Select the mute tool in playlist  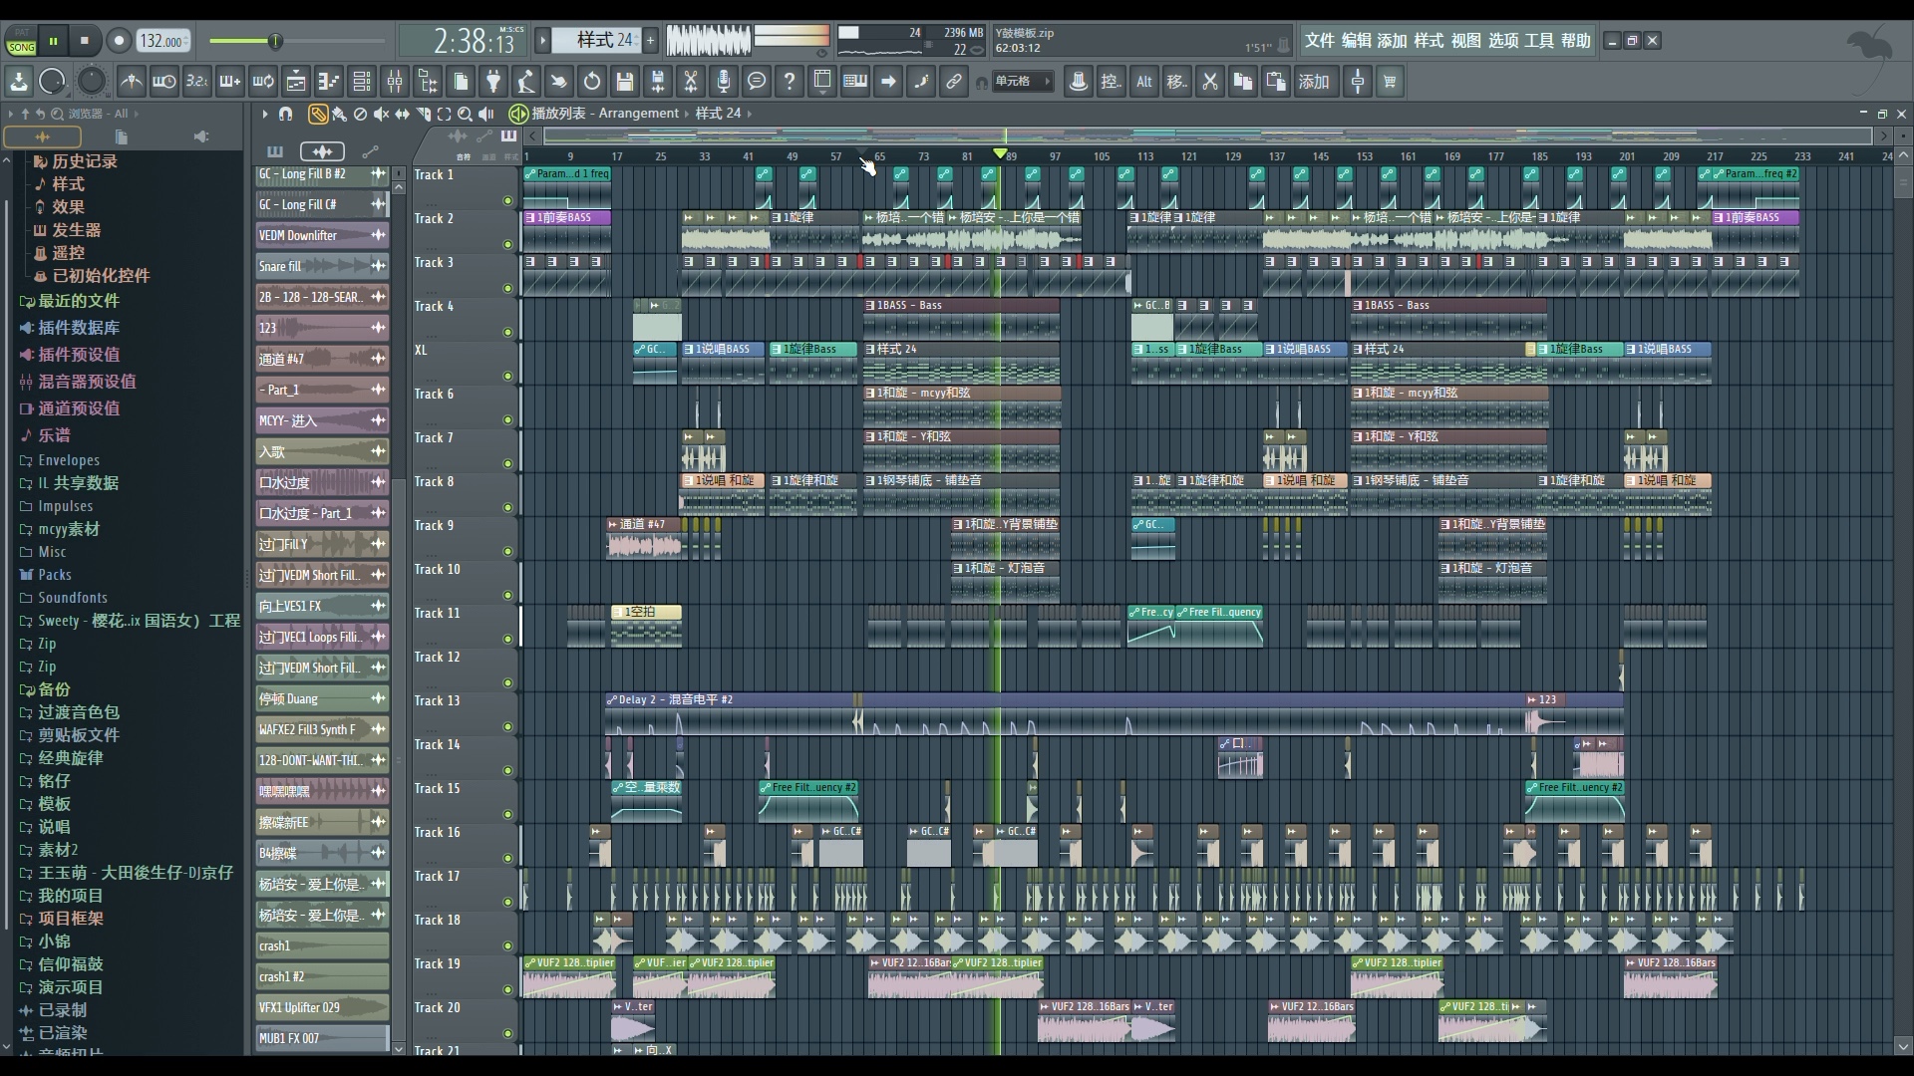(x=382, y=115)
